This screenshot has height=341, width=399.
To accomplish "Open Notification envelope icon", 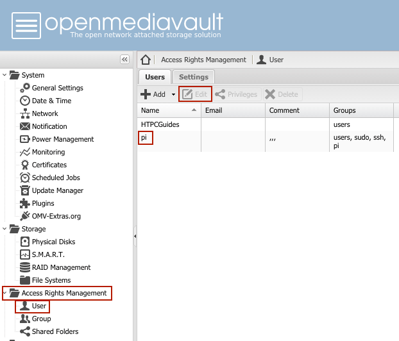I will [x=25, y=126].
